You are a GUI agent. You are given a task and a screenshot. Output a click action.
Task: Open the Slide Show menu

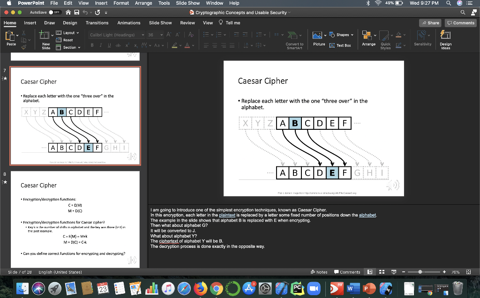click(187, 3)
